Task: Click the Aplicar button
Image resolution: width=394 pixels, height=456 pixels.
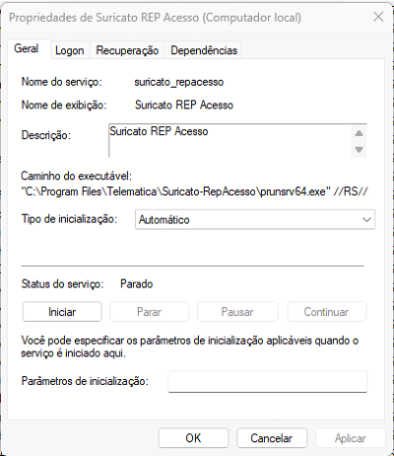Action: click(x=351, y=438)
